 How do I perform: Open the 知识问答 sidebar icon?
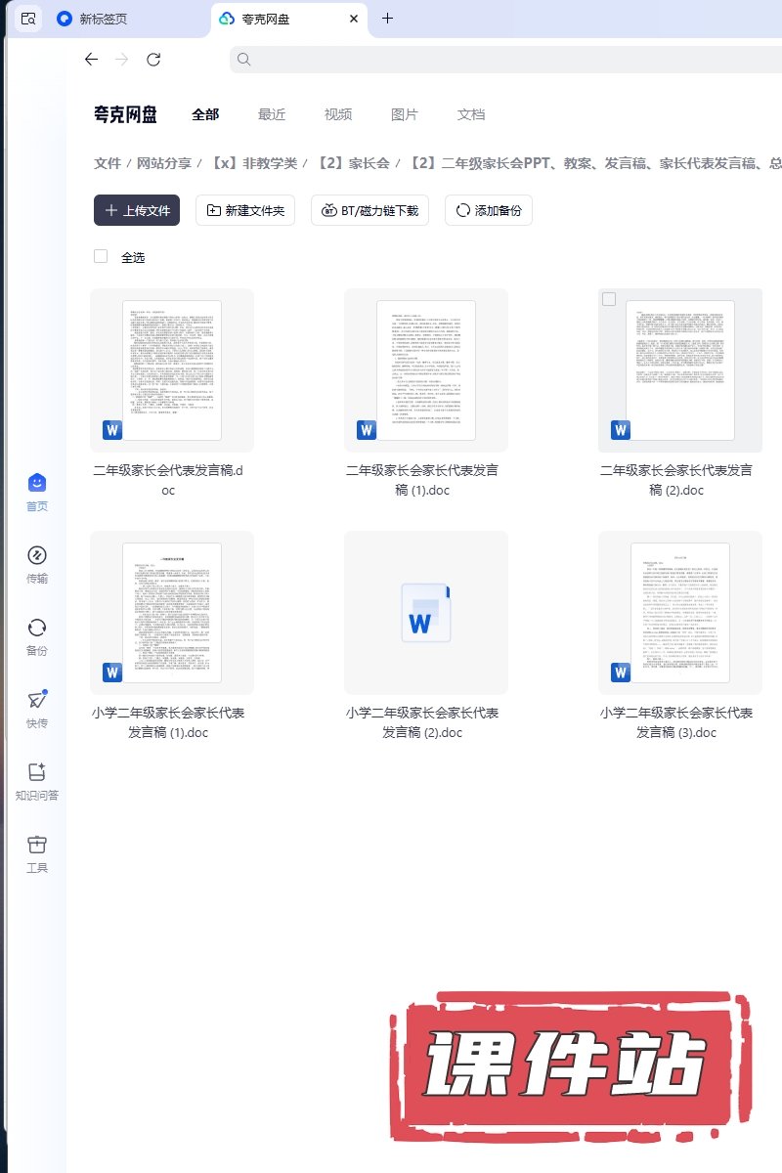[x=36, y=773]
